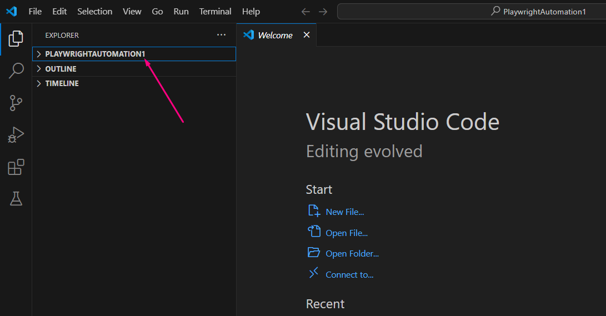606x316 pixels.
Task: Open the Run and Debug view
Action: tap(16, 135)
